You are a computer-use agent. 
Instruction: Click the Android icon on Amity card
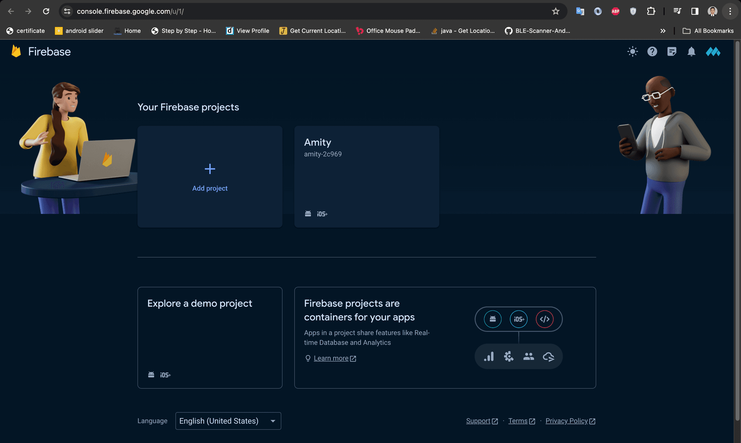click(x=308, y=214)
